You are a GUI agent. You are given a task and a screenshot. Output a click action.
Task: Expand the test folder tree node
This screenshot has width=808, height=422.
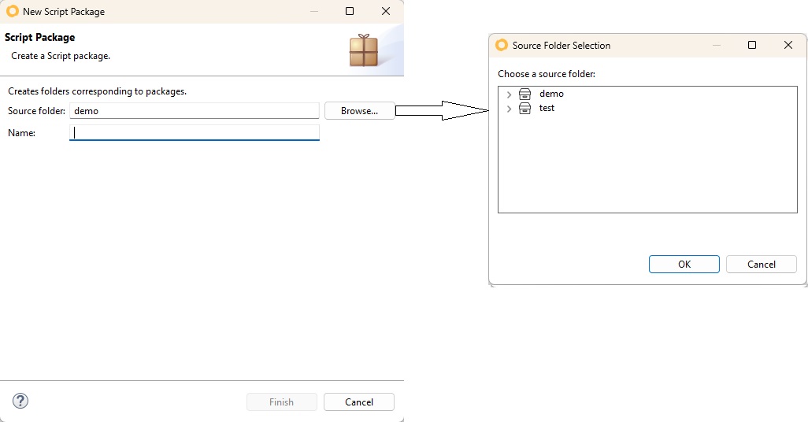point(509,109)
